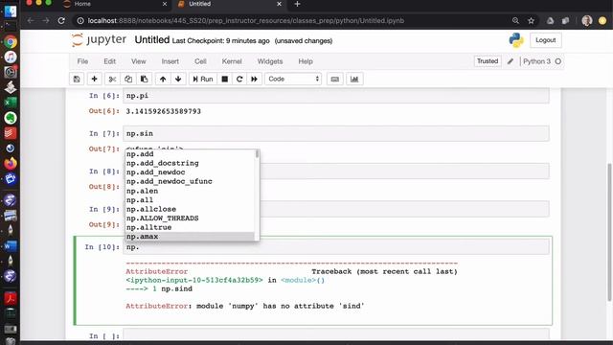Open Firefox from the dock

[x=11, y=163]
